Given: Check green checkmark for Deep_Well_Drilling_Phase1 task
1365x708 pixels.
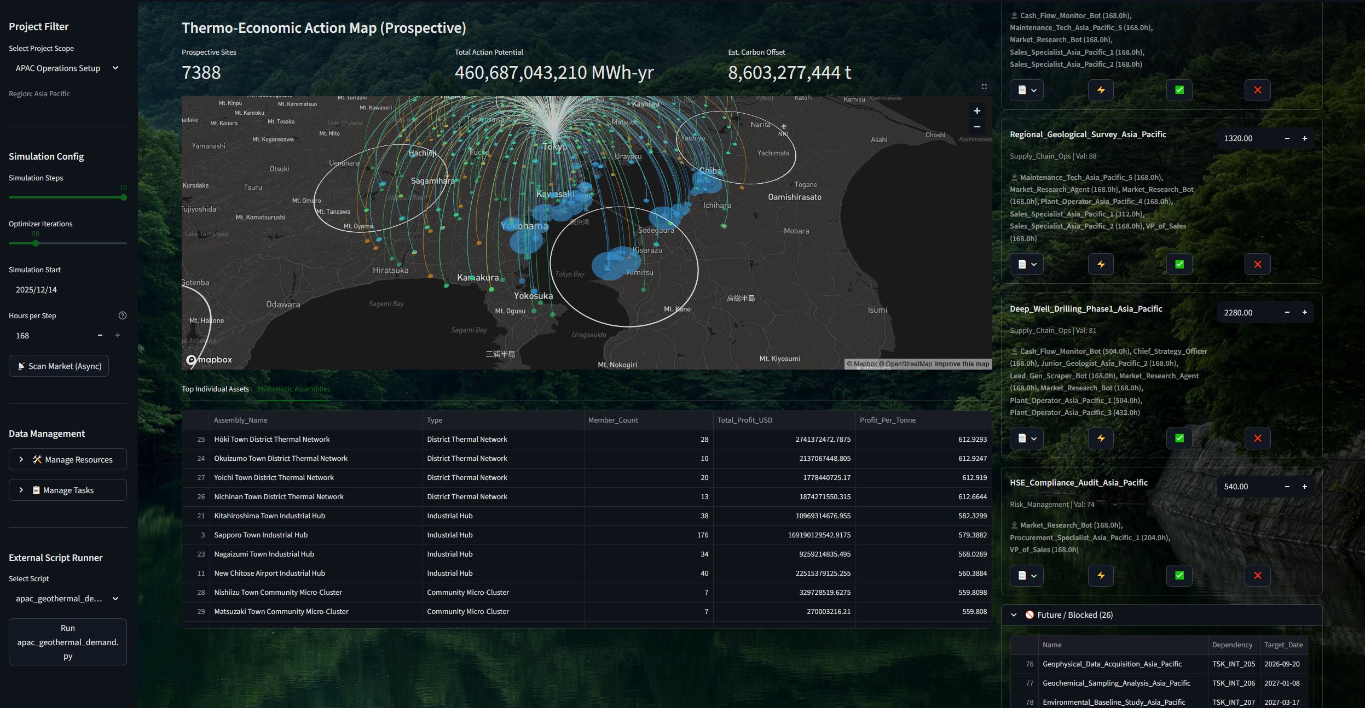Looking at the screenshot, I should (1179, 438).
